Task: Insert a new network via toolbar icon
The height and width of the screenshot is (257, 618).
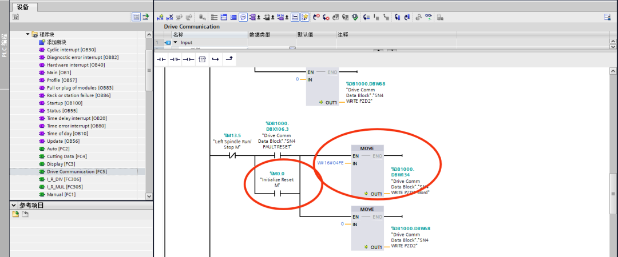Action: [160, 17]
